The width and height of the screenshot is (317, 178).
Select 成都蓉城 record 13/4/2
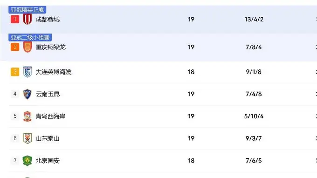(x=254, y=20)
